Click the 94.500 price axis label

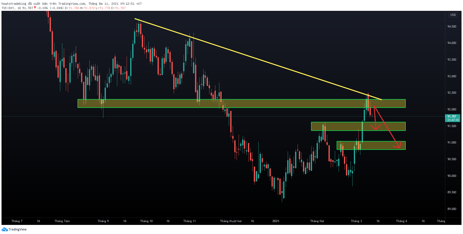coord(452,27)
